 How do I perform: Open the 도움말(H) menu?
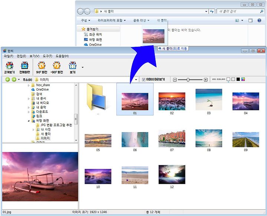tap(62, 56)
